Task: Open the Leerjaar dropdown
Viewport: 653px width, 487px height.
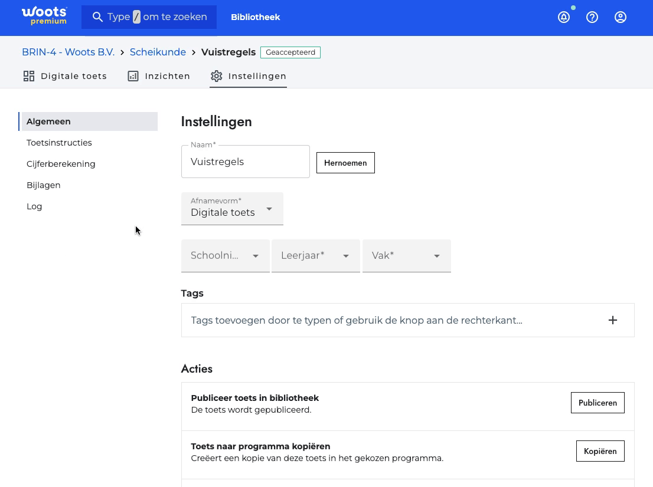Action: [316, 255]
